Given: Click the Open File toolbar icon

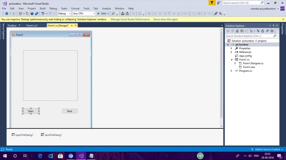Looking at the screenshot, I should (27, 14).
